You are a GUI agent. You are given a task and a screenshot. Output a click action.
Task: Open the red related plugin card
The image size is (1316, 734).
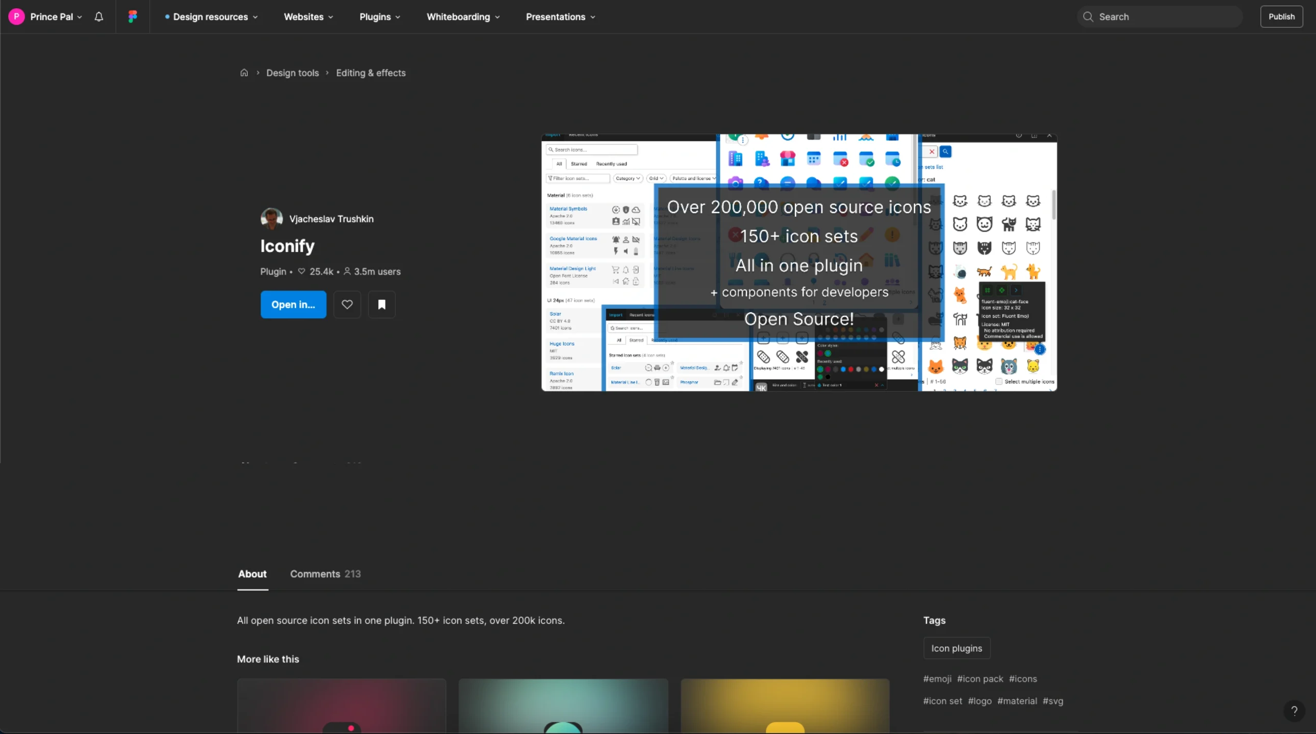[341, 706]
